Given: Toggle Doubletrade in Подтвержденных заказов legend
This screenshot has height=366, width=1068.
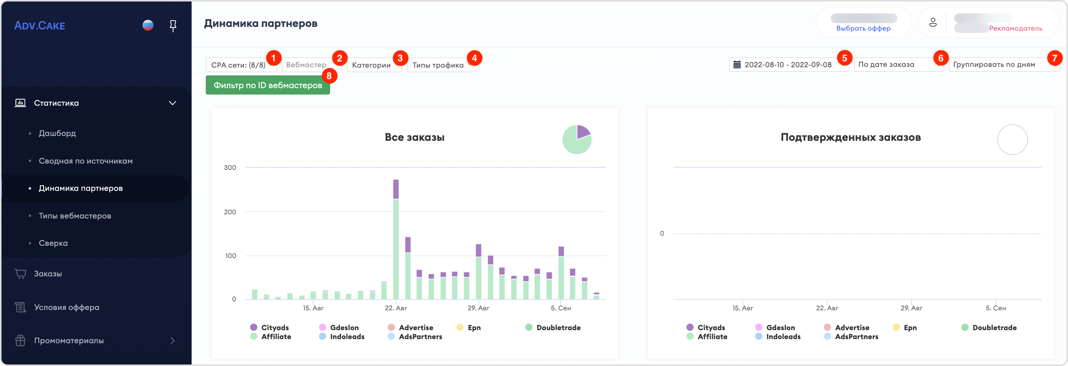Looking at the screenshot, I should (x=989, y=328).
